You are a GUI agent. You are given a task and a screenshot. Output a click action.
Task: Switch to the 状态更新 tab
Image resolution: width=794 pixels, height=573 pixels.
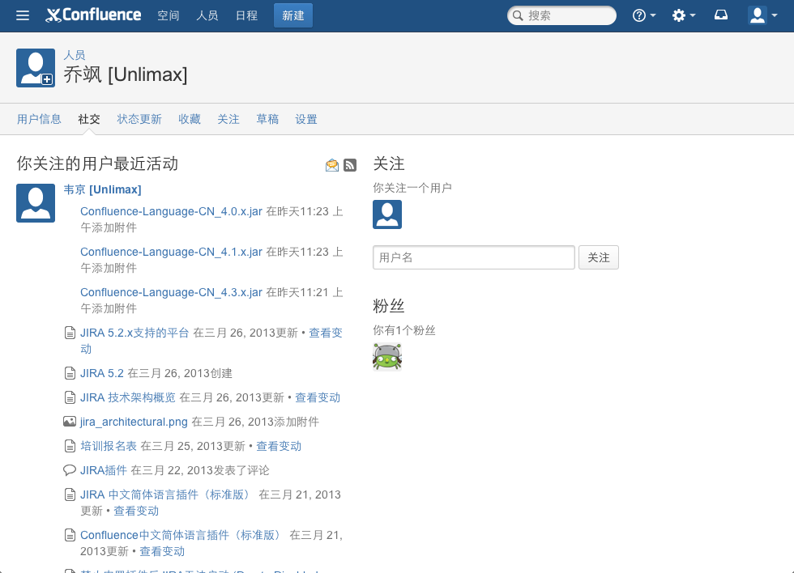(x=139, y=119)
